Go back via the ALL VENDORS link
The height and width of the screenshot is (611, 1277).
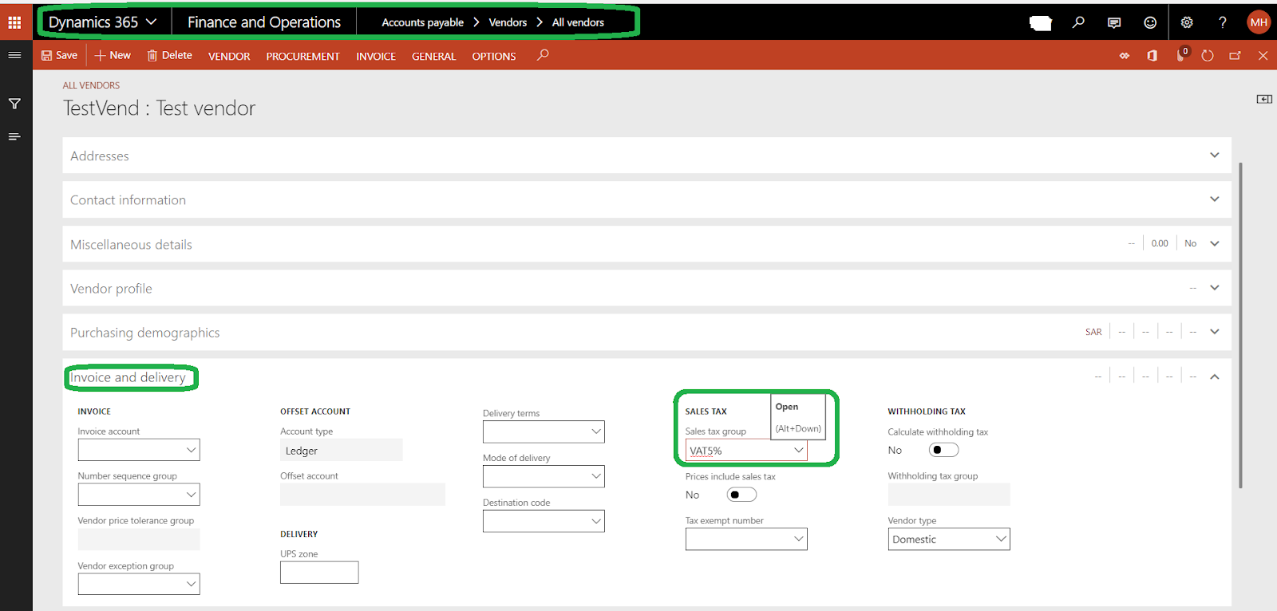pos(91,85)
